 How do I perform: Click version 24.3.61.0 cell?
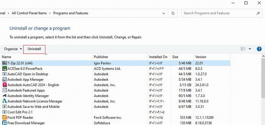click(x=202, y=85)
